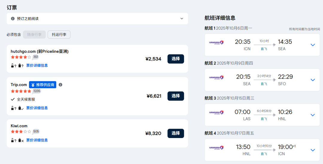Image resolution: width=323 pixels, height=164 pixels.
Task: Click Trip.com checked baggage included icon
Action: 21,108
